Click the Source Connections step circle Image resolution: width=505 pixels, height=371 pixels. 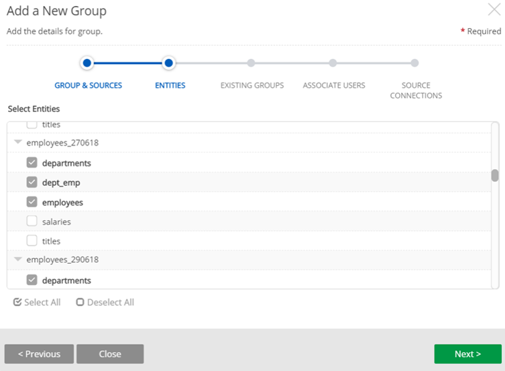(x=414, y=63)
